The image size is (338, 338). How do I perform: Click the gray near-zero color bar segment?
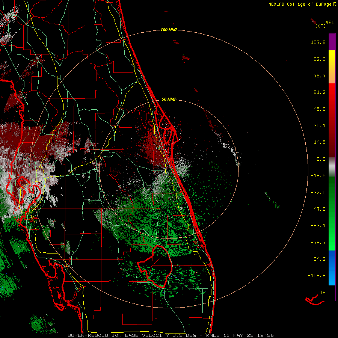click(x=332, y=167)
